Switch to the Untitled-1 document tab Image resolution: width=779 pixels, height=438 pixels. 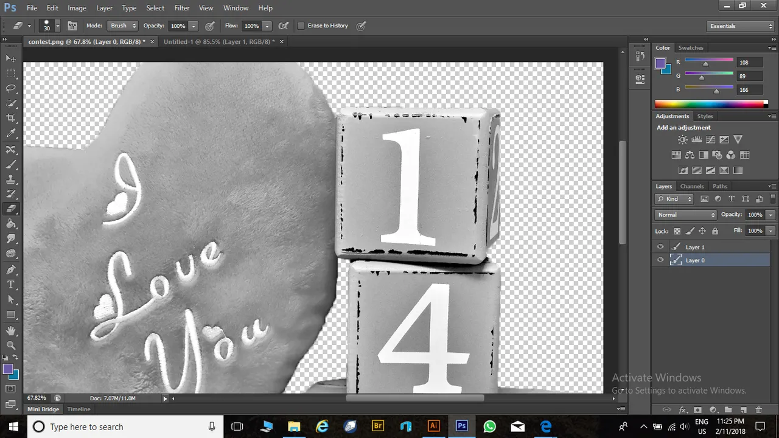click(x=219, y=42)
